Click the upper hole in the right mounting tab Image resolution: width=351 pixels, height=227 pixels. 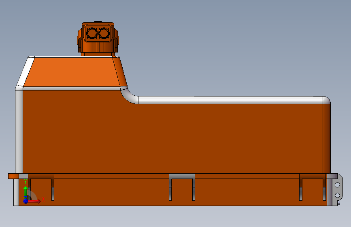click(337, 185)
